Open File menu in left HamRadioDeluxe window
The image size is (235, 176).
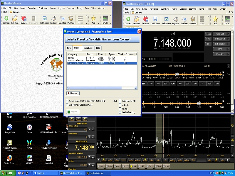coord(5,8)
